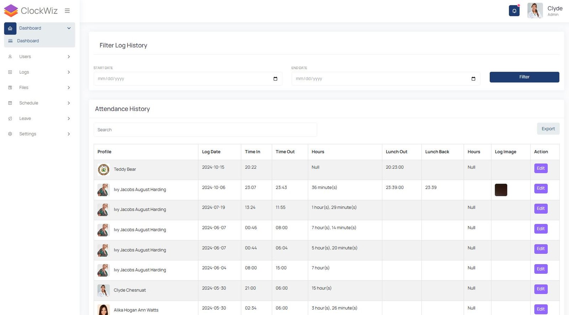
Task: Click the Filter button
Action: tap(524, 77)
